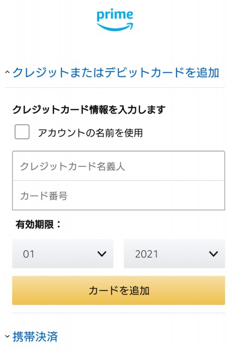Select the クレジットまたはデビットカードを追加 heading
The image size is (230, 349).
116,73
